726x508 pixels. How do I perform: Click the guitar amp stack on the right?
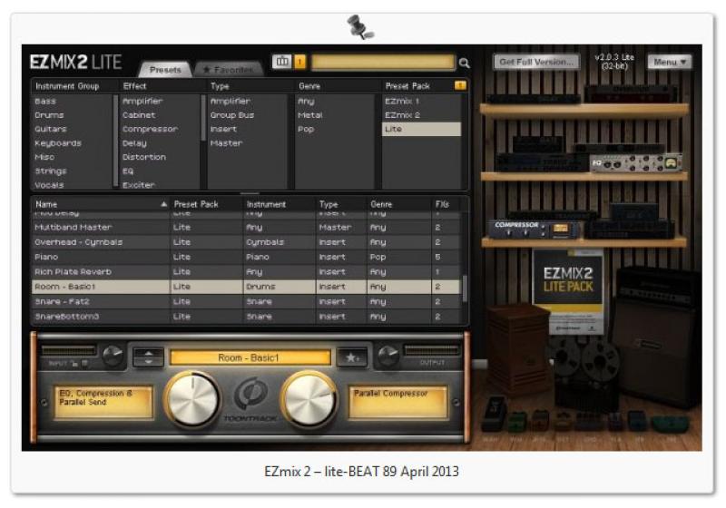(656, 336)
